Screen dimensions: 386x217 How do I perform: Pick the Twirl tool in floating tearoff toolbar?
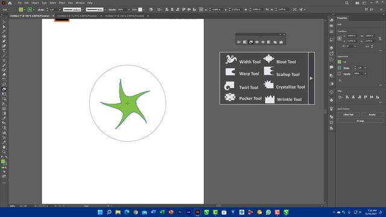pyautogui.click(x=251, y=42)
